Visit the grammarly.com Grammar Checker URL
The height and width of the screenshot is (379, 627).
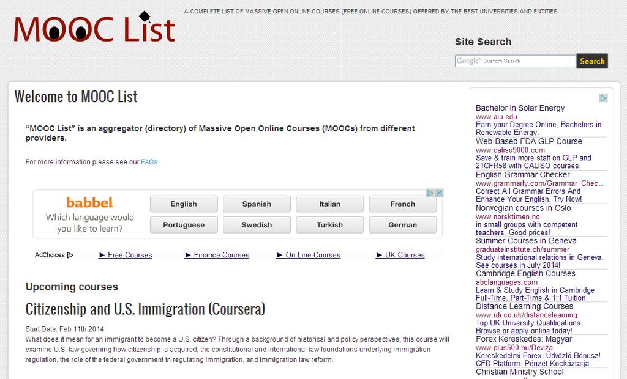pyautogui.click(x=540, y=183)
